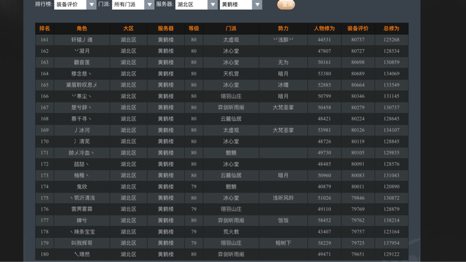The width and height of the screenshot is (466, 262).
Task: Click 门派 cell 荒火教 in row 178
Action: coord(231,232)
